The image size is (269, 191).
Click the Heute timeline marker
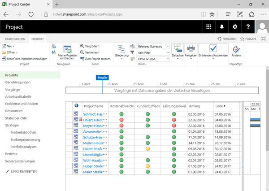coord(102,78)
